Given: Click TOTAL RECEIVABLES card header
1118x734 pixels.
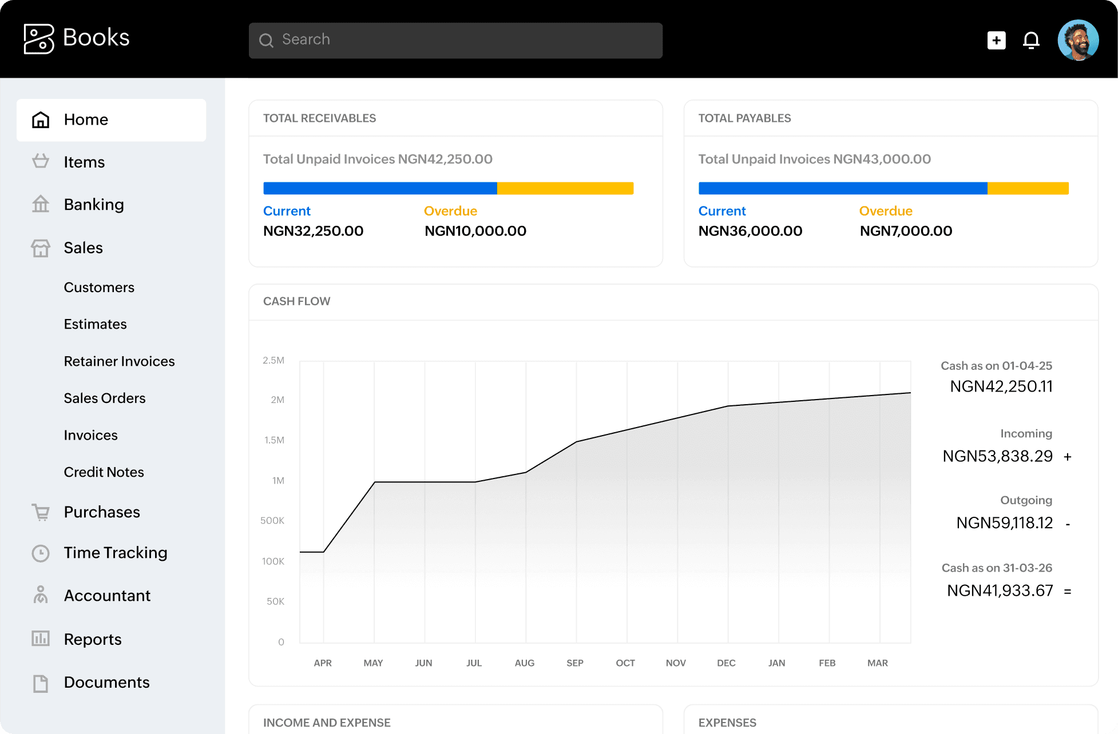Looking at the screenshot, I should coord(319,118).
